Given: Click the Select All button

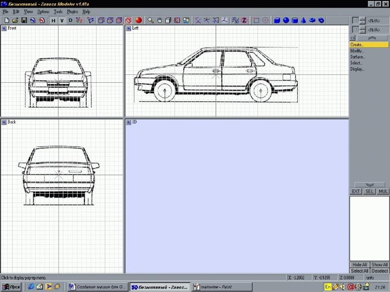Looking at the screenshot, I should pyautogui.click(x=359, y=271).
